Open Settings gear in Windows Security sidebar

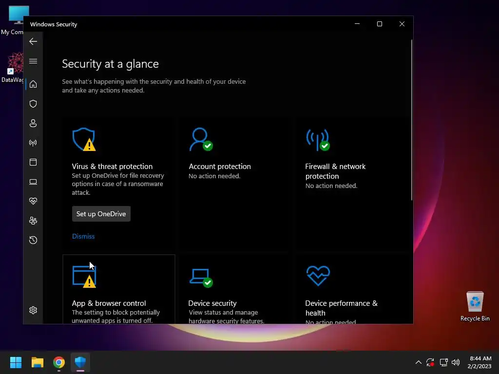[33, 310]
